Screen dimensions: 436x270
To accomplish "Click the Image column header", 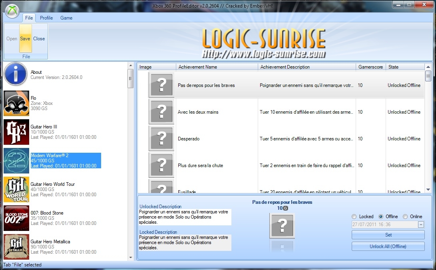I will click(x=157, y=67).
